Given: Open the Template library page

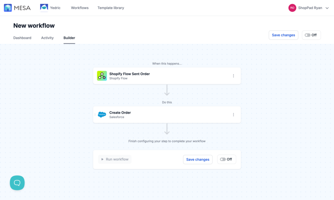Looking at the screenshot, I should click(x=111, y=8).
